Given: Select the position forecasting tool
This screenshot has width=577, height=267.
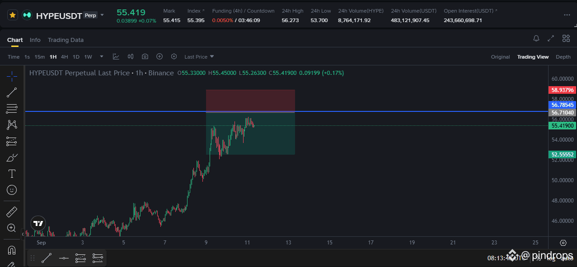Looking at the screenshot, I should tap(12, 142).
